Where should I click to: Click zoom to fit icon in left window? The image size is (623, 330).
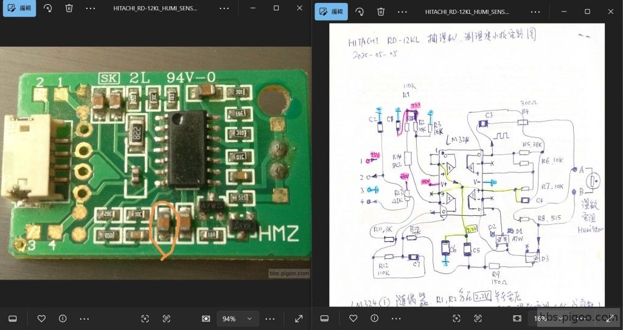click(206, 318)
